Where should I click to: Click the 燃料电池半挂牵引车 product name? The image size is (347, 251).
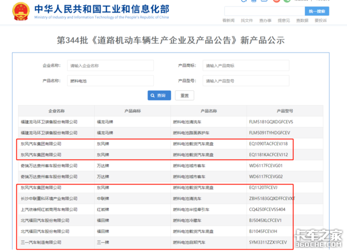point(191,209)
